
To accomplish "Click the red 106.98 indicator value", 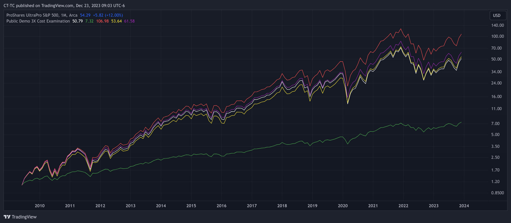I will tap(102, 21).
